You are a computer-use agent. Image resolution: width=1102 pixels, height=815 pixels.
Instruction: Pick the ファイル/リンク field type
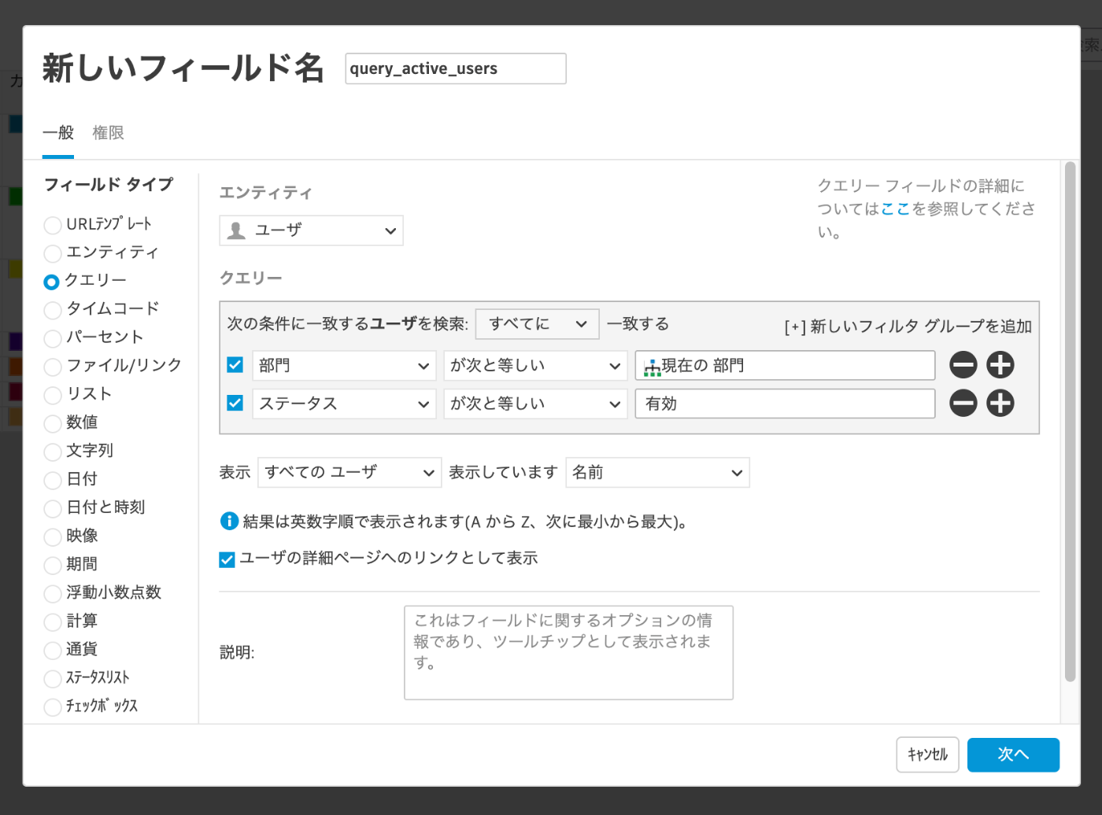[53, 367]
